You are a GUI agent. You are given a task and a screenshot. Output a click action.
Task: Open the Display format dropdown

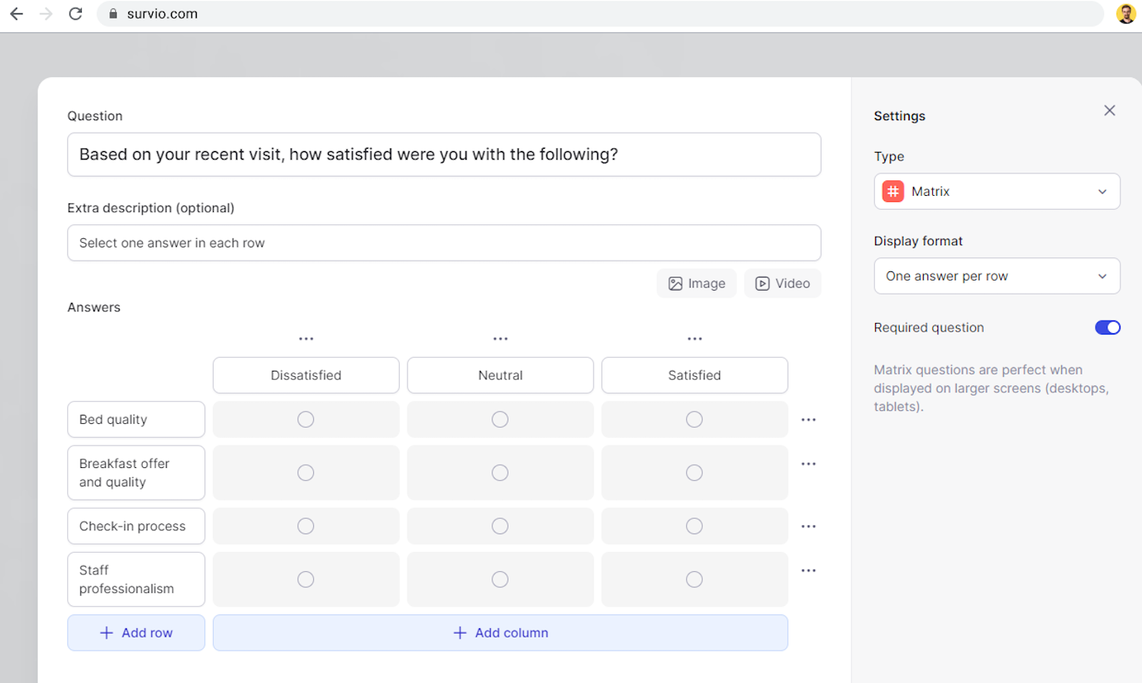996,275
